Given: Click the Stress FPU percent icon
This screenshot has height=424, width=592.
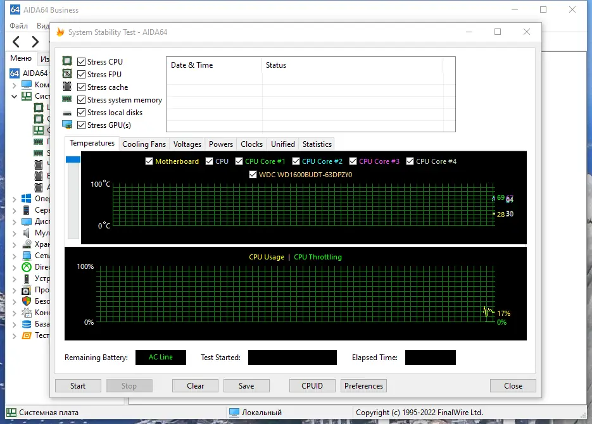Looking at the screenshot, I should tap(67, 73).
